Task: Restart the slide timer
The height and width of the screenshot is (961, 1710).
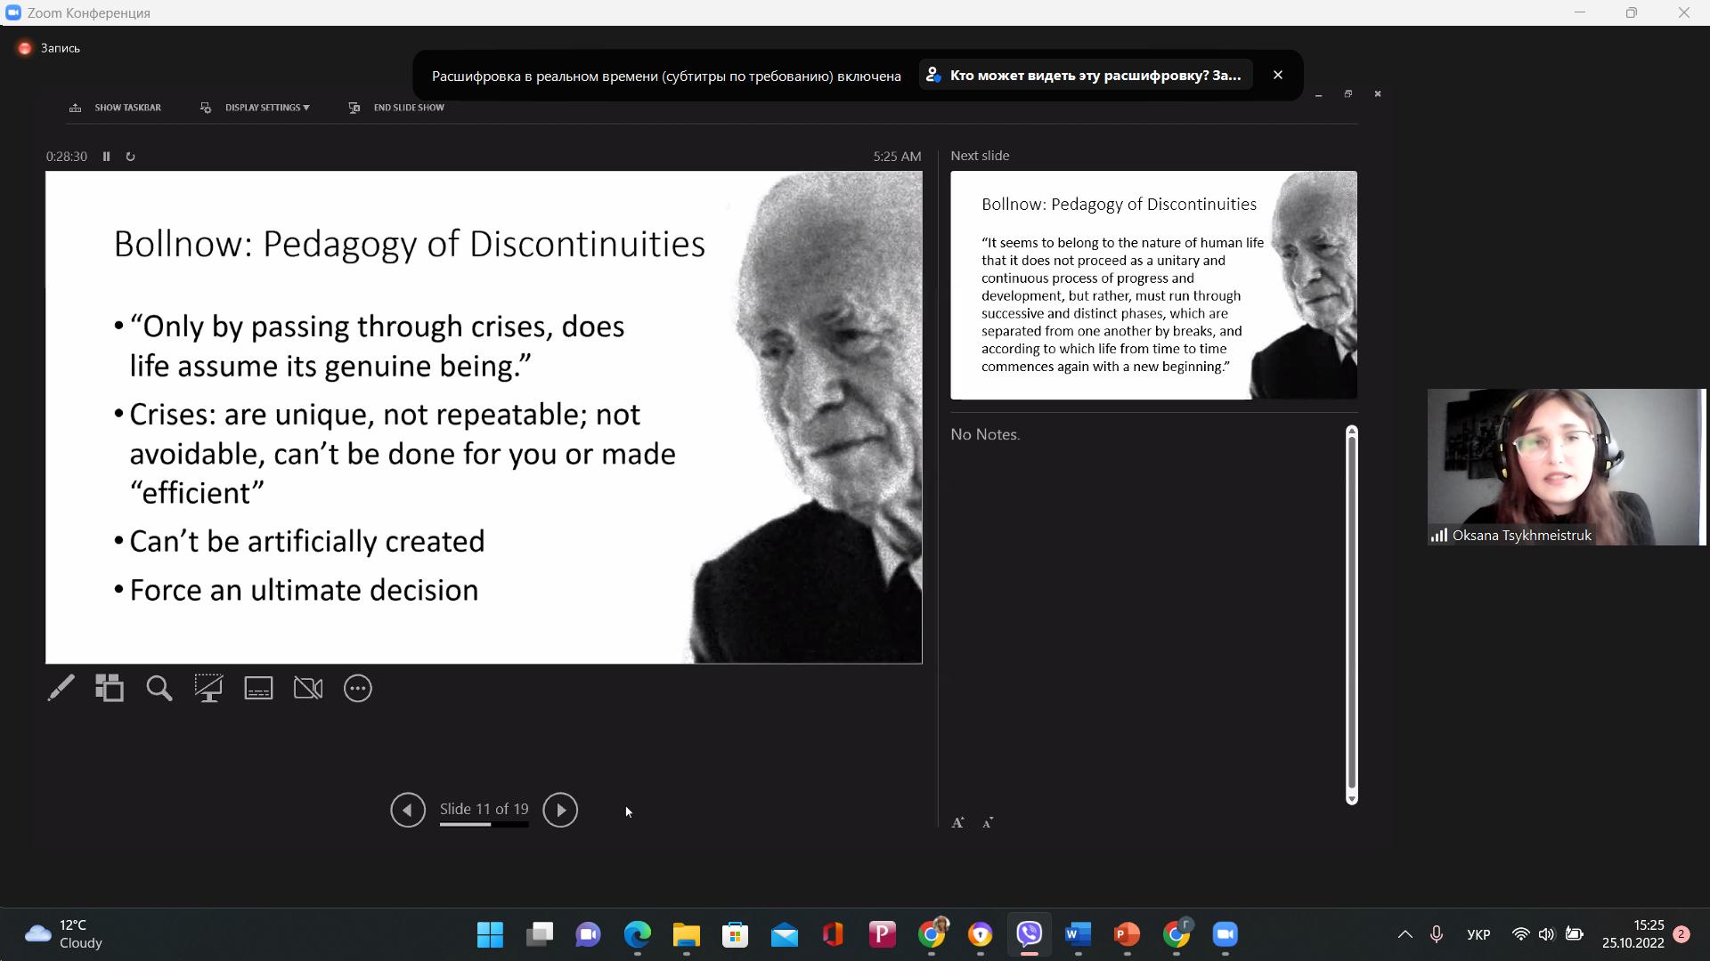Action: coord(130,157)
